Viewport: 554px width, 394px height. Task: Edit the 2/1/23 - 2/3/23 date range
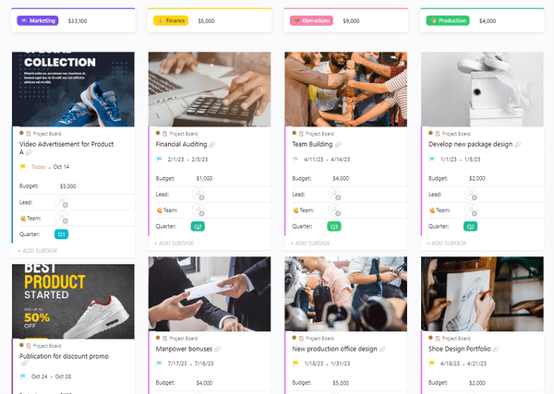(x=187, y=160)
